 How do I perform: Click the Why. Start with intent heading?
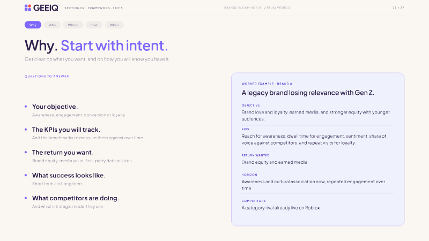pos(97,46)
